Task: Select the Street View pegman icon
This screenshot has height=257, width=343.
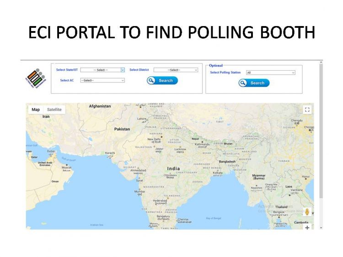Action: click(x=307, y=212)
